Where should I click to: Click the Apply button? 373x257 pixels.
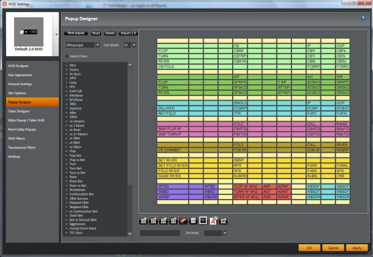[x=357, y=248]
